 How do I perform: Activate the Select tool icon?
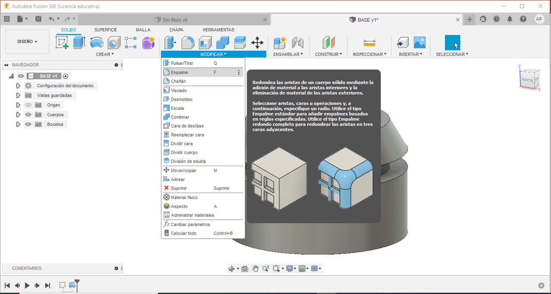[x=452, y=42]
